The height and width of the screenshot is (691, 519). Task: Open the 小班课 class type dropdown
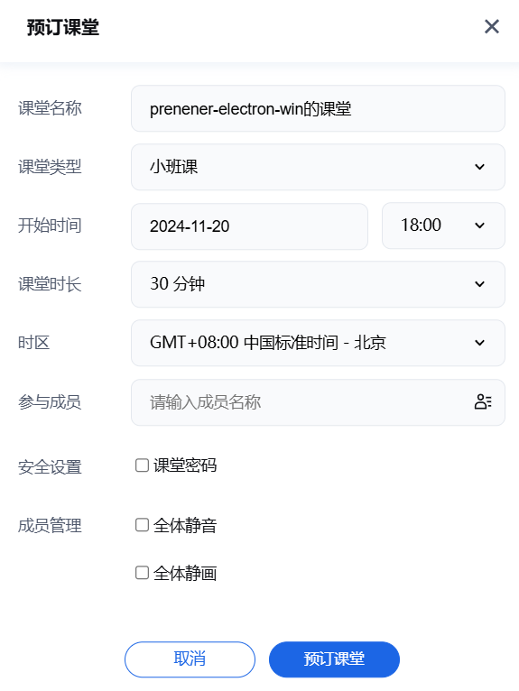pos(318,167)
